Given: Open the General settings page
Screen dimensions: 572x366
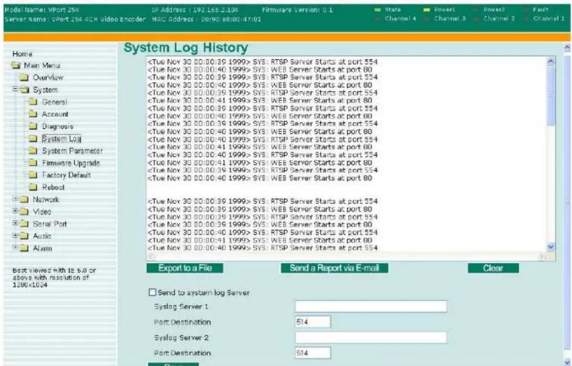Looking at the screenshot, I should pyautogui.click(x=54, y=102).
